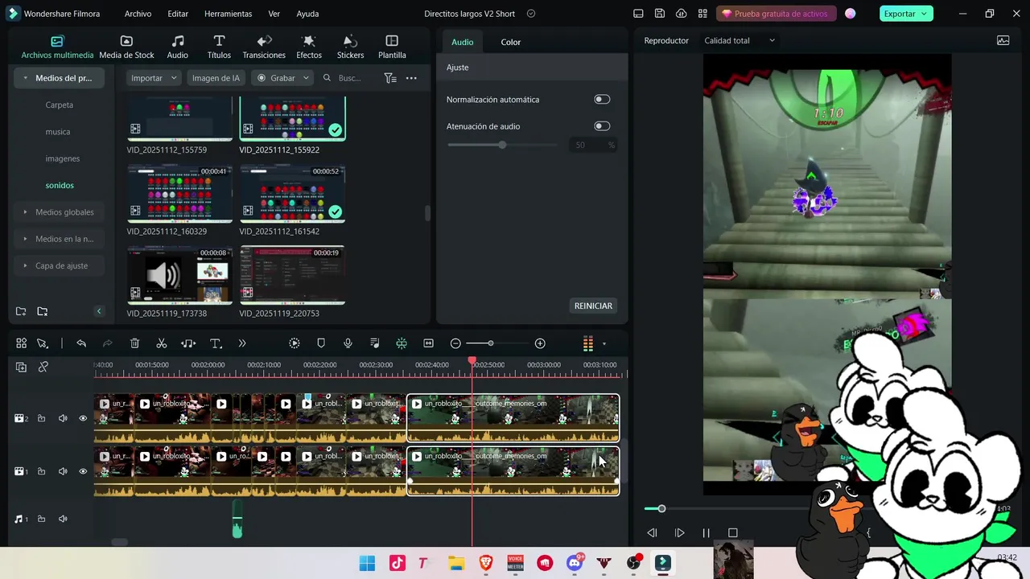Open the Editar menu
The width and height of the screenshot is (1030, 579).
point(178,14)
